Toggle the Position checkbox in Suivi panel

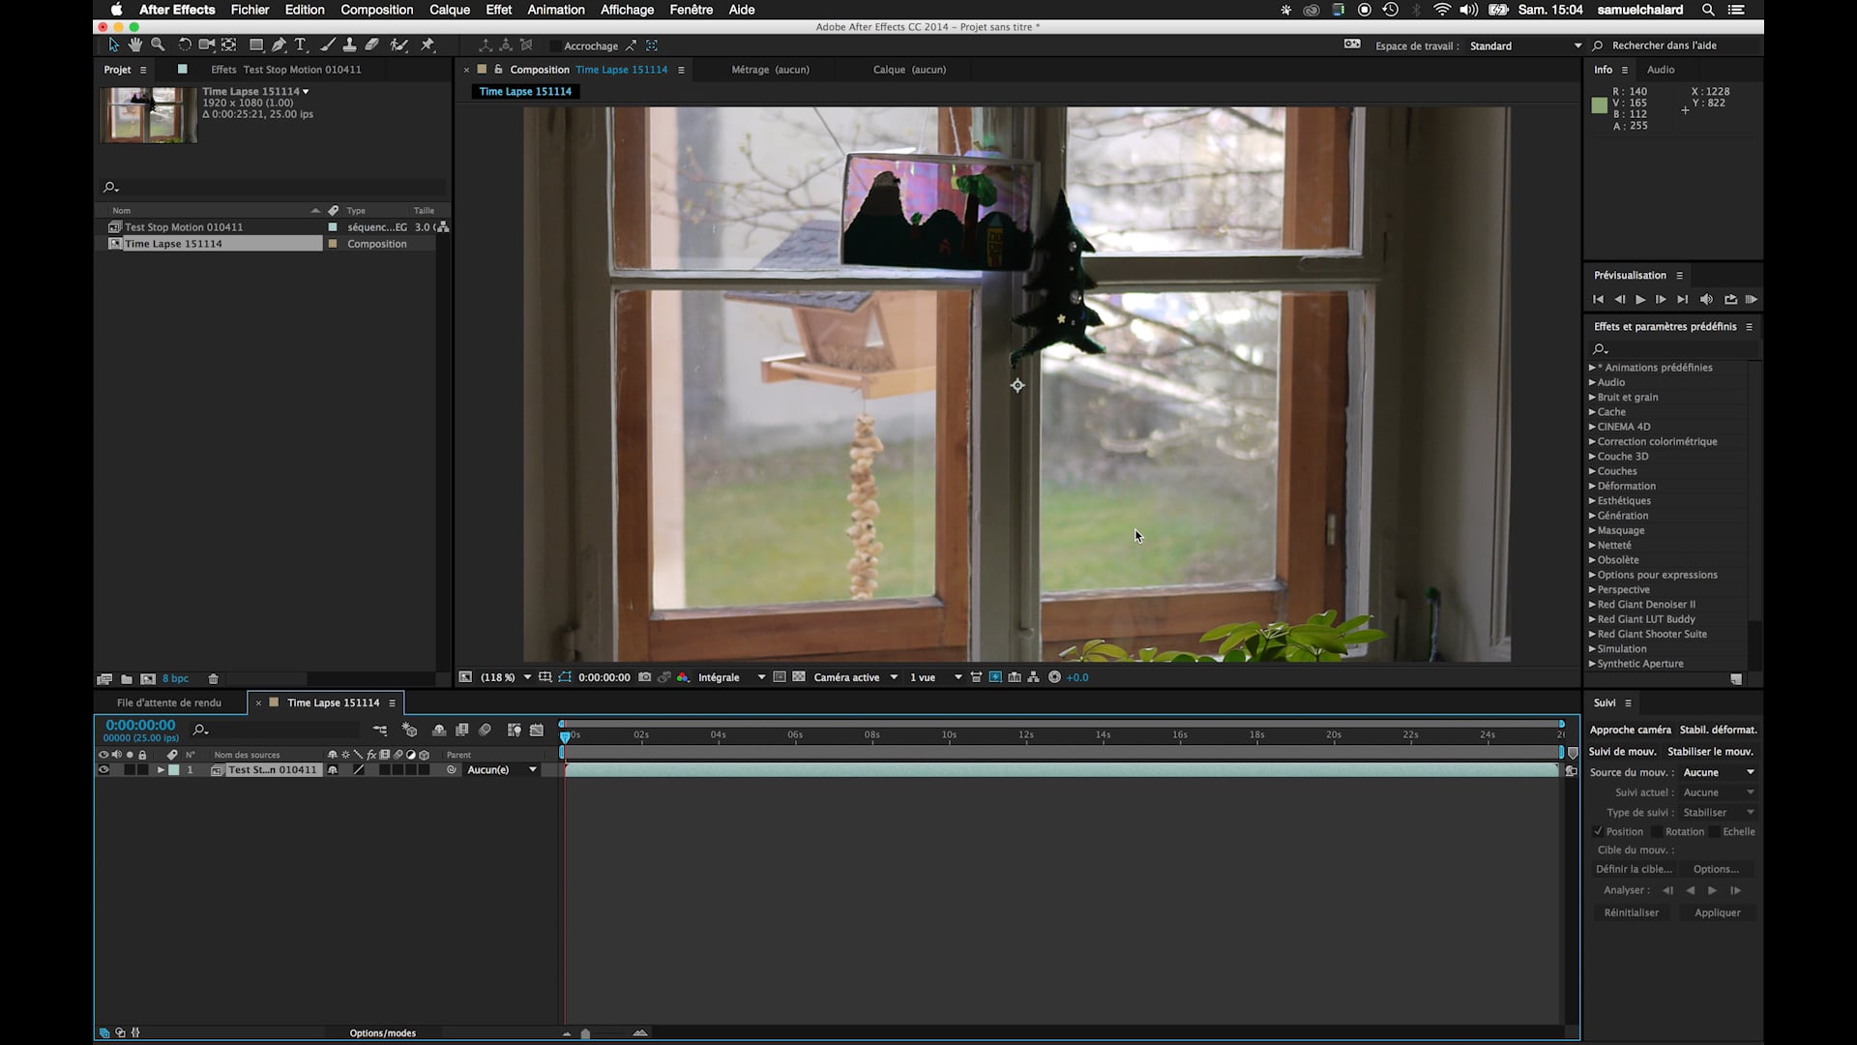coord(1598,831)
